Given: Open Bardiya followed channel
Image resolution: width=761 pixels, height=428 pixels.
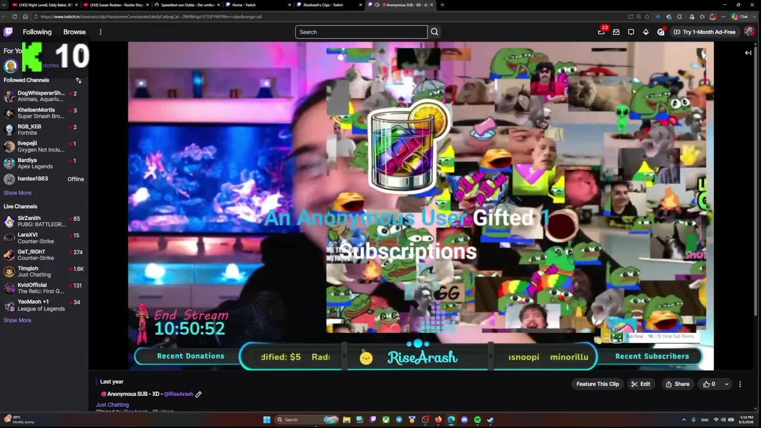Looking at the screenshot, I should 44,163.
